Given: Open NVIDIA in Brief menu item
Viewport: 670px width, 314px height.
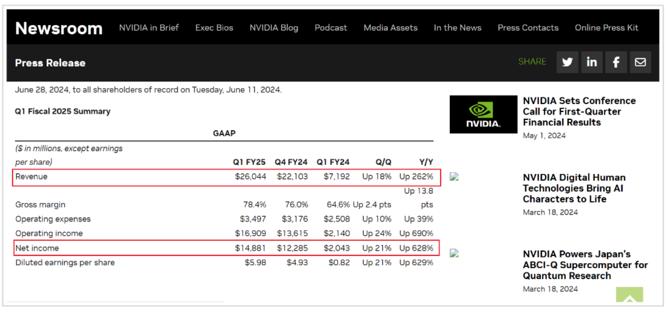Looking at the screenshot, I should [149, 28].
